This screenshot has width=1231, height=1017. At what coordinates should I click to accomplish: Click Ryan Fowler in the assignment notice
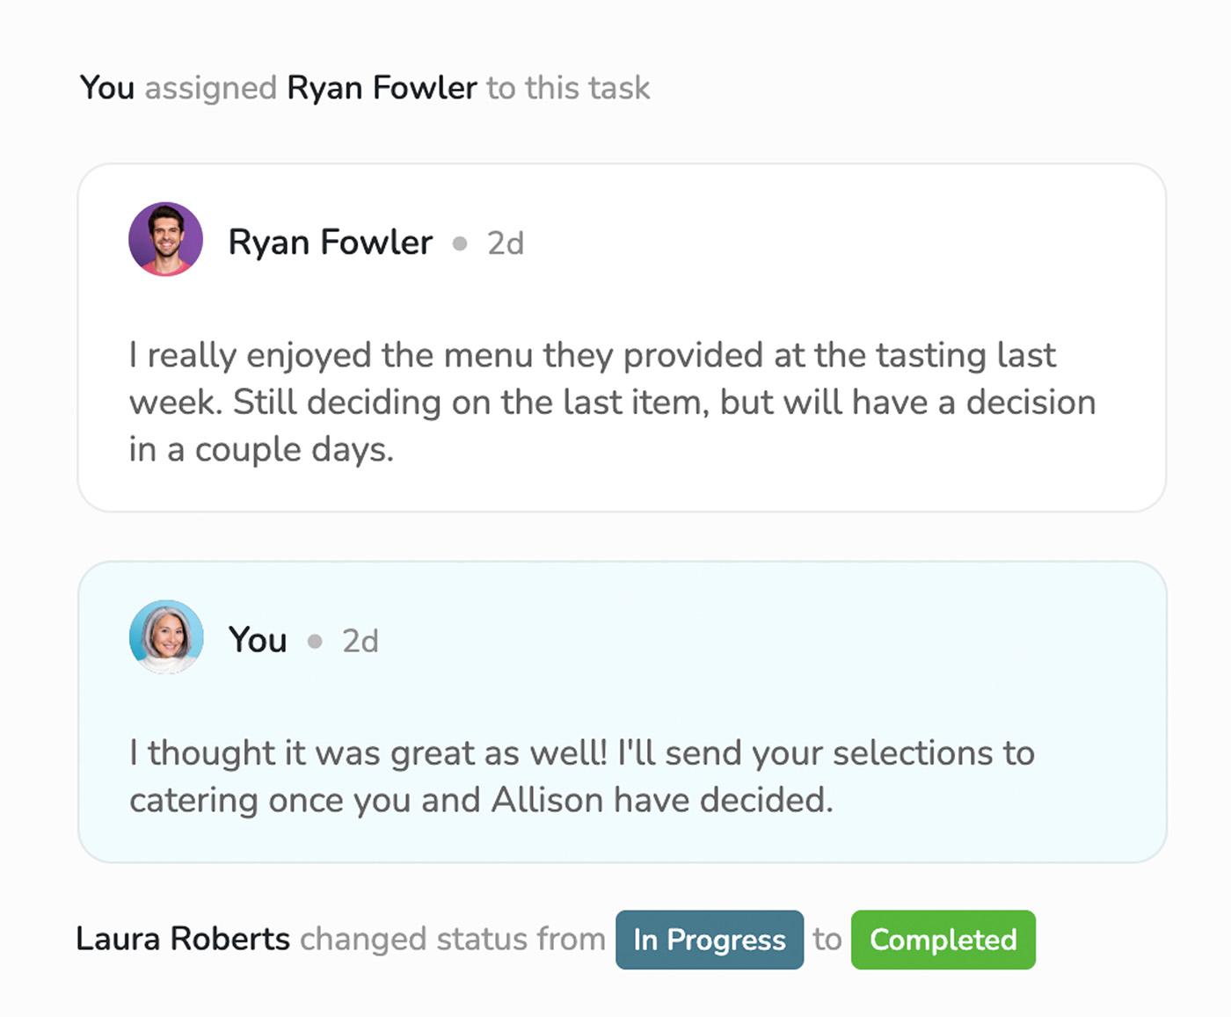click(x=382, y=88)
